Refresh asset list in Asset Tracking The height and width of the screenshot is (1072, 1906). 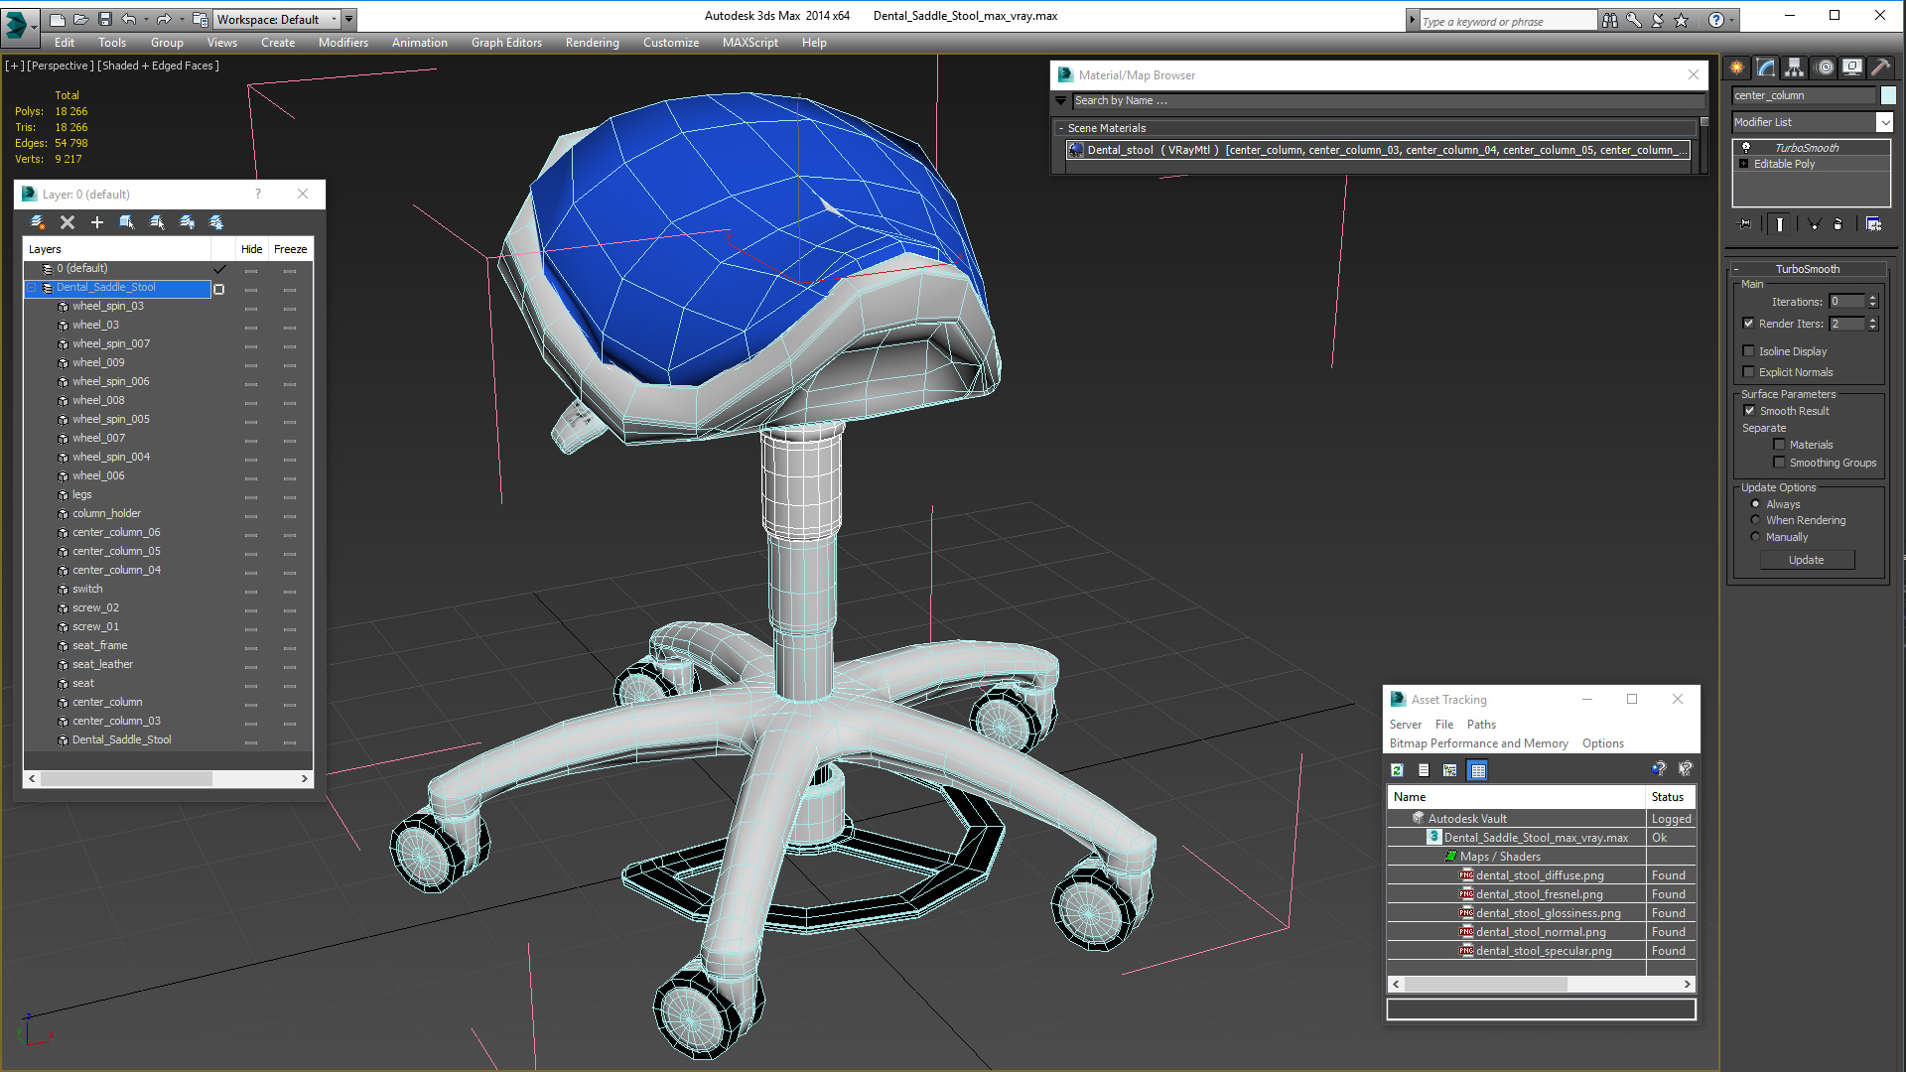coord(1397,770)
